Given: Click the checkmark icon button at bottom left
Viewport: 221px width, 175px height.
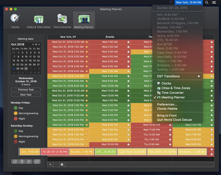Looking at the screenshot, I should [x=15, y=161].
